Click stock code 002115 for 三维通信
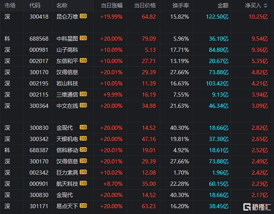Screen dimensions: 274x214 click(39, 95)
